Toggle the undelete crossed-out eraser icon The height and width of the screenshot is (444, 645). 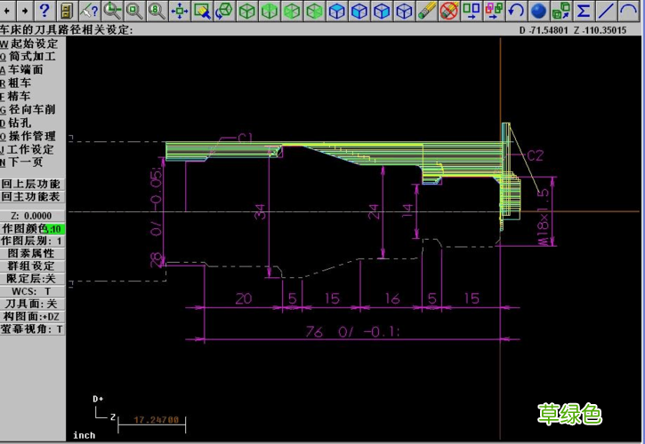(x=448, y=11)
